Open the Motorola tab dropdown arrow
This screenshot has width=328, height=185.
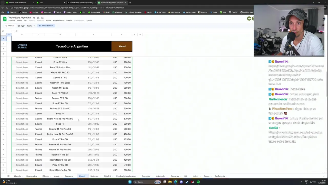pos(100,176)
